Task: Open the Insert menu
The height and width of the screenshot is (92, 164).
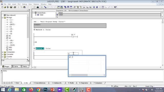Action: coord(14,4)
